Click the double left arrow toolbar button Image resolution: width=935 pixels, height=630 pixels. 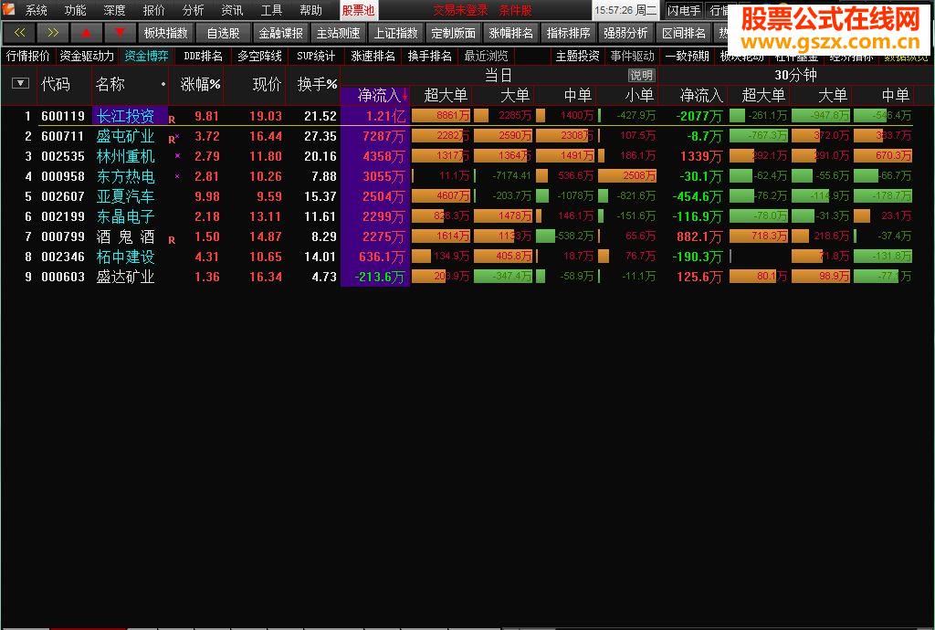[19, 33]
